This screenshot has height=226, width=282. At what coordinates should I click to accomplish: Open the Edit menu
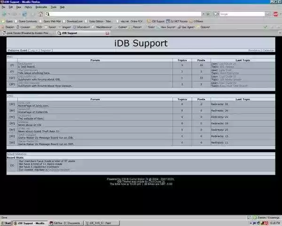[11, 7]
